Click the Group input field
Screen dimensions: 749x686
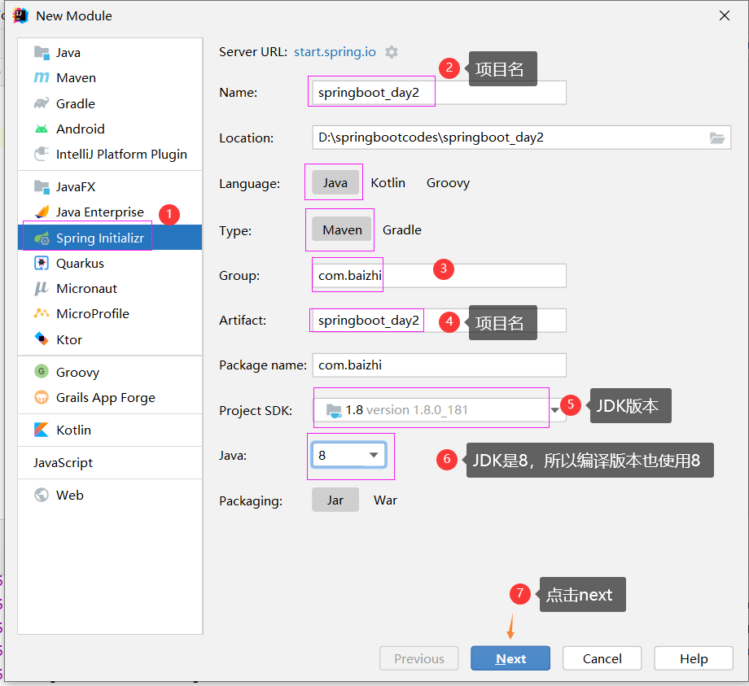(440, 275)
